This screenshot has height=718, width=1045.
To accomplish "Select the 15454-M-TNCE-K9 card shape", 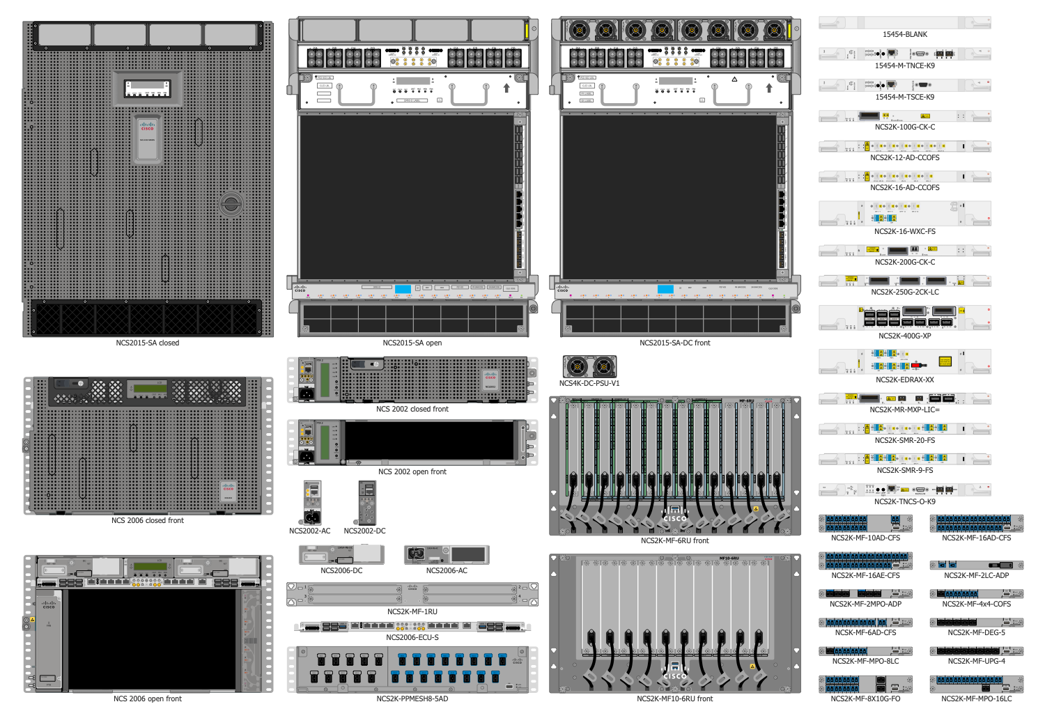I will pos(905,54).
